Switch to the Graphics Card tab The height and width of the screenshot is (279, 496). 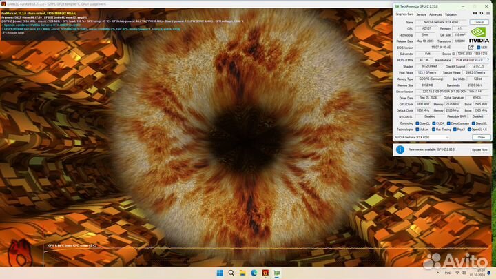click(404, 14)
